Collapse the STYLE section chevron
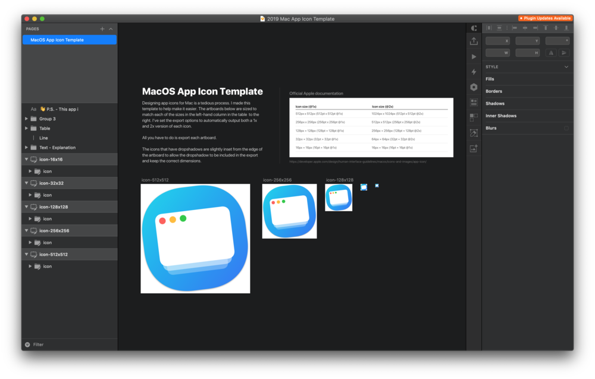 (566, 67)
